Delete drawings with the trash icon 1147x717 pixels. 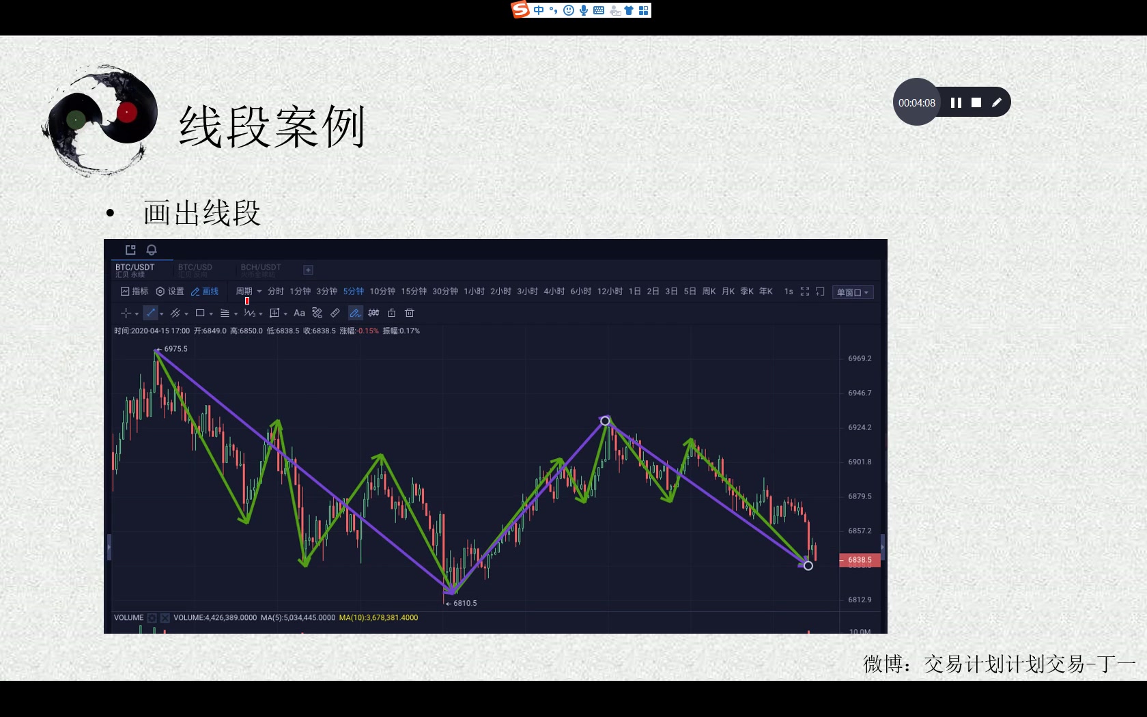pyautogui.click(x=410, y=313)
